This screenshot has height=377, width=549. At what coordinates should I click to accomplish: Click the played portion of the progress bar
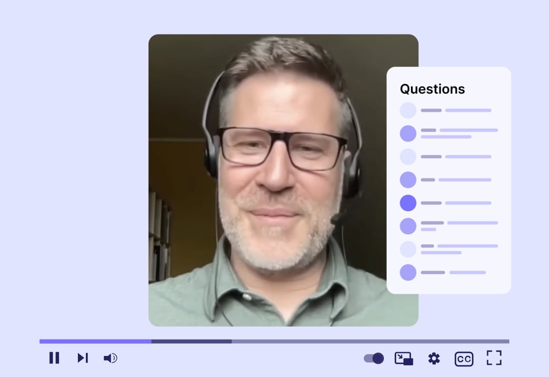tap(95, 341)
